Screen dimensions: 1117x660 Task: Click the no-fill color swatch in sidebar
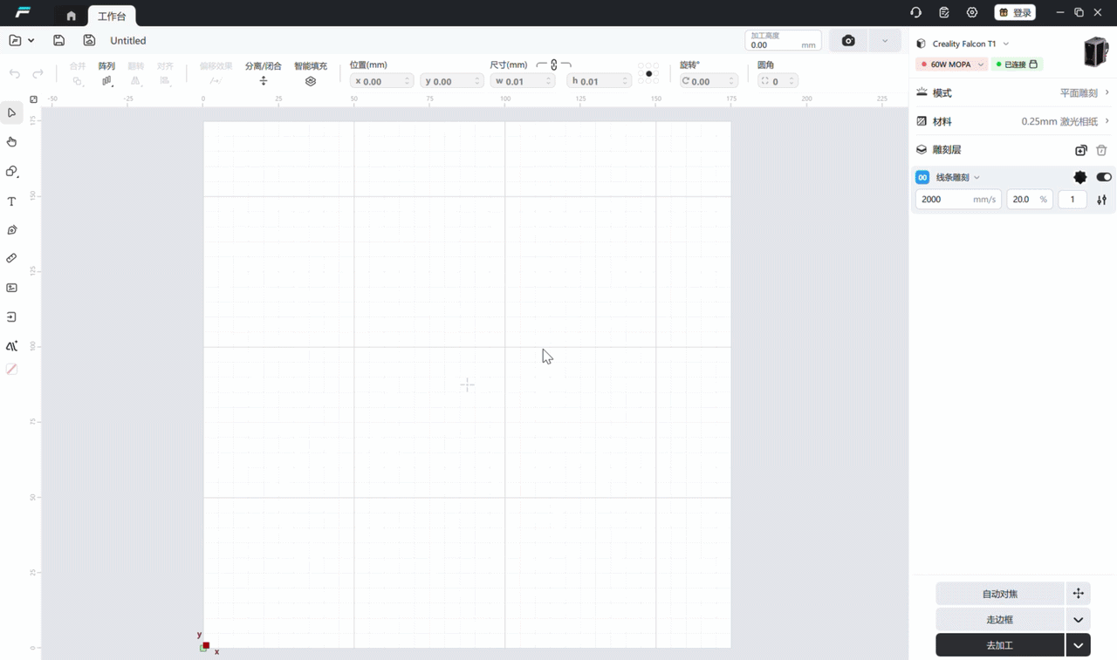pos(11,369)
